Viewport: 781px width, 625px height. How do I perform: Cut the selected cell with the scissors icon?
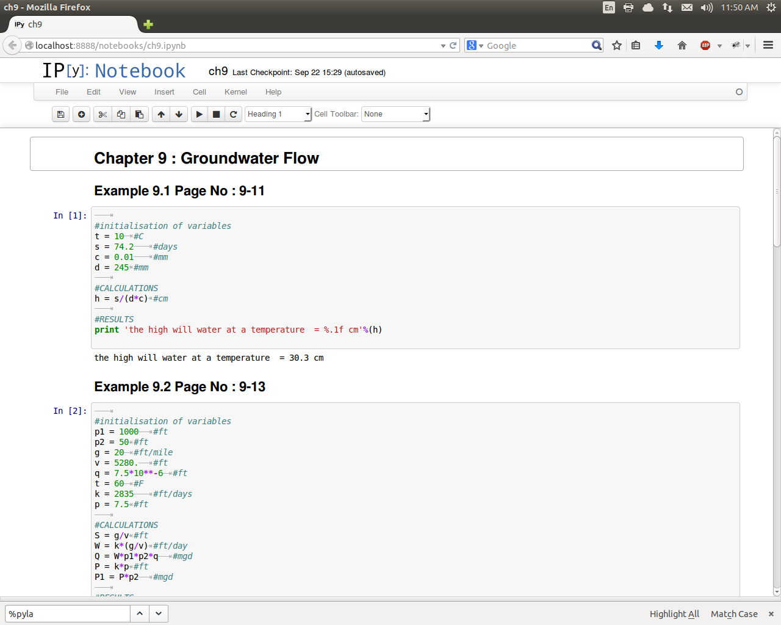(x=103, y=114)
